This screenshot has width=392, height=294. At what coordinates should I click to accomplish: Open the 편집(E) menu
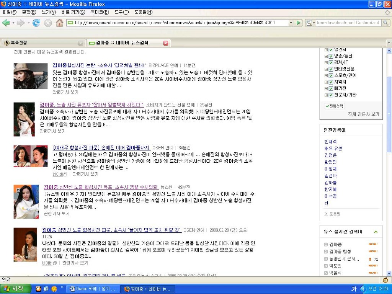(29, 12)
